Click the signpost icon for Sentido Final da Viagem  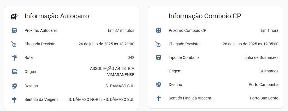point(159,98)
